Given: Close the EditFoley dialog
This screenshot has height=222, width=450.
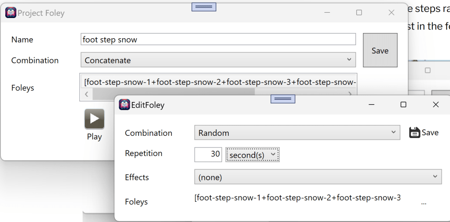Looking at the screenshot, I should [x=435, y=105].
